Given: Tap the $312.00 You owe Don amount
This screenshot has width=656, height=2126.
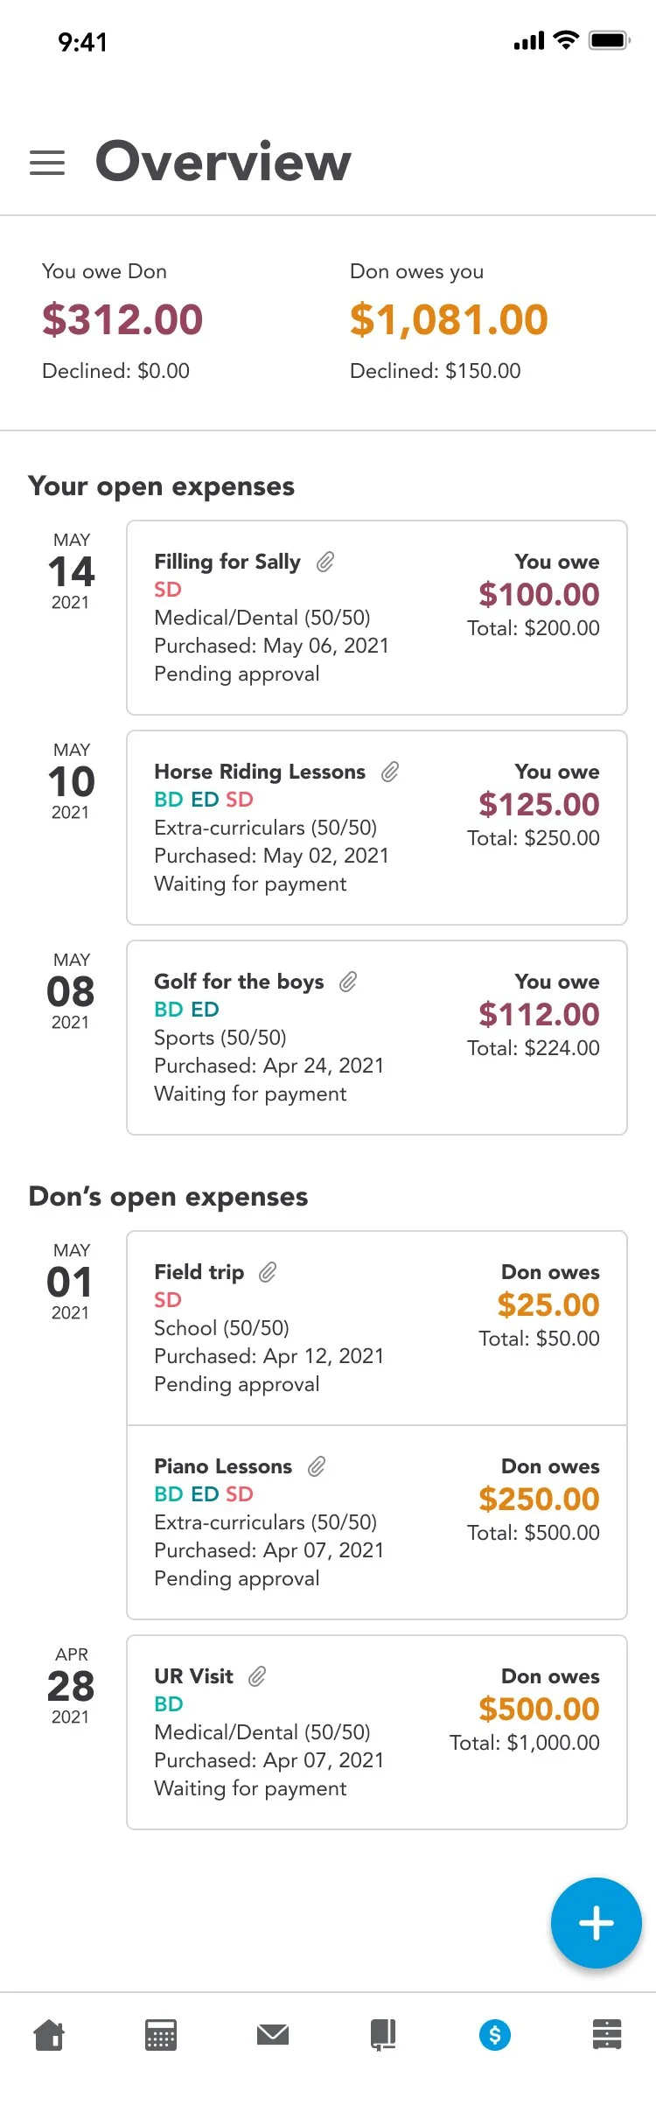Looking at the screenshot, I should click(x=122, y=319).
